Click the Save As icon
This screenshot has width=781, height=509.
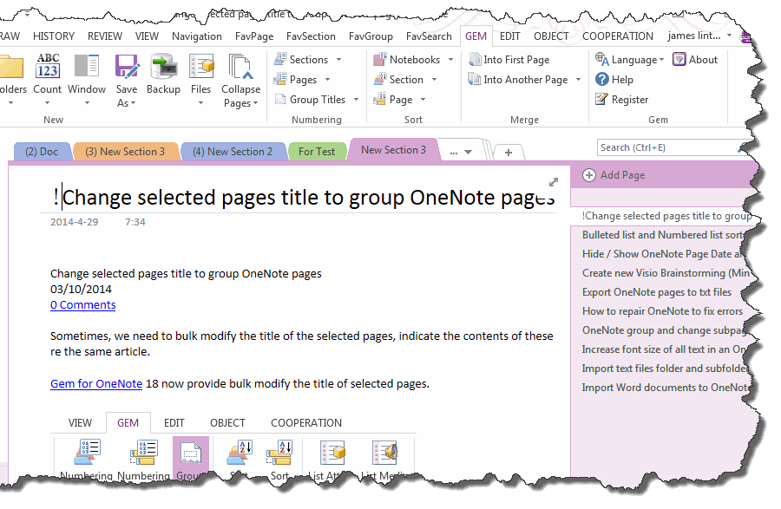pos(127,78)
